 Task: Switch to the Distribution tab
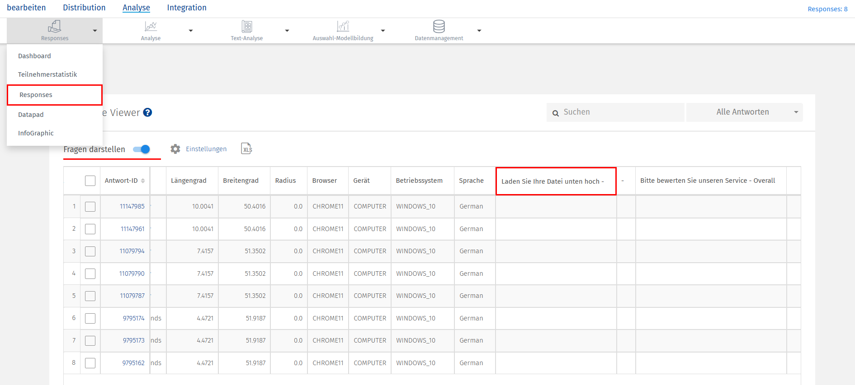pyautogui.click(x=84, y=8)
